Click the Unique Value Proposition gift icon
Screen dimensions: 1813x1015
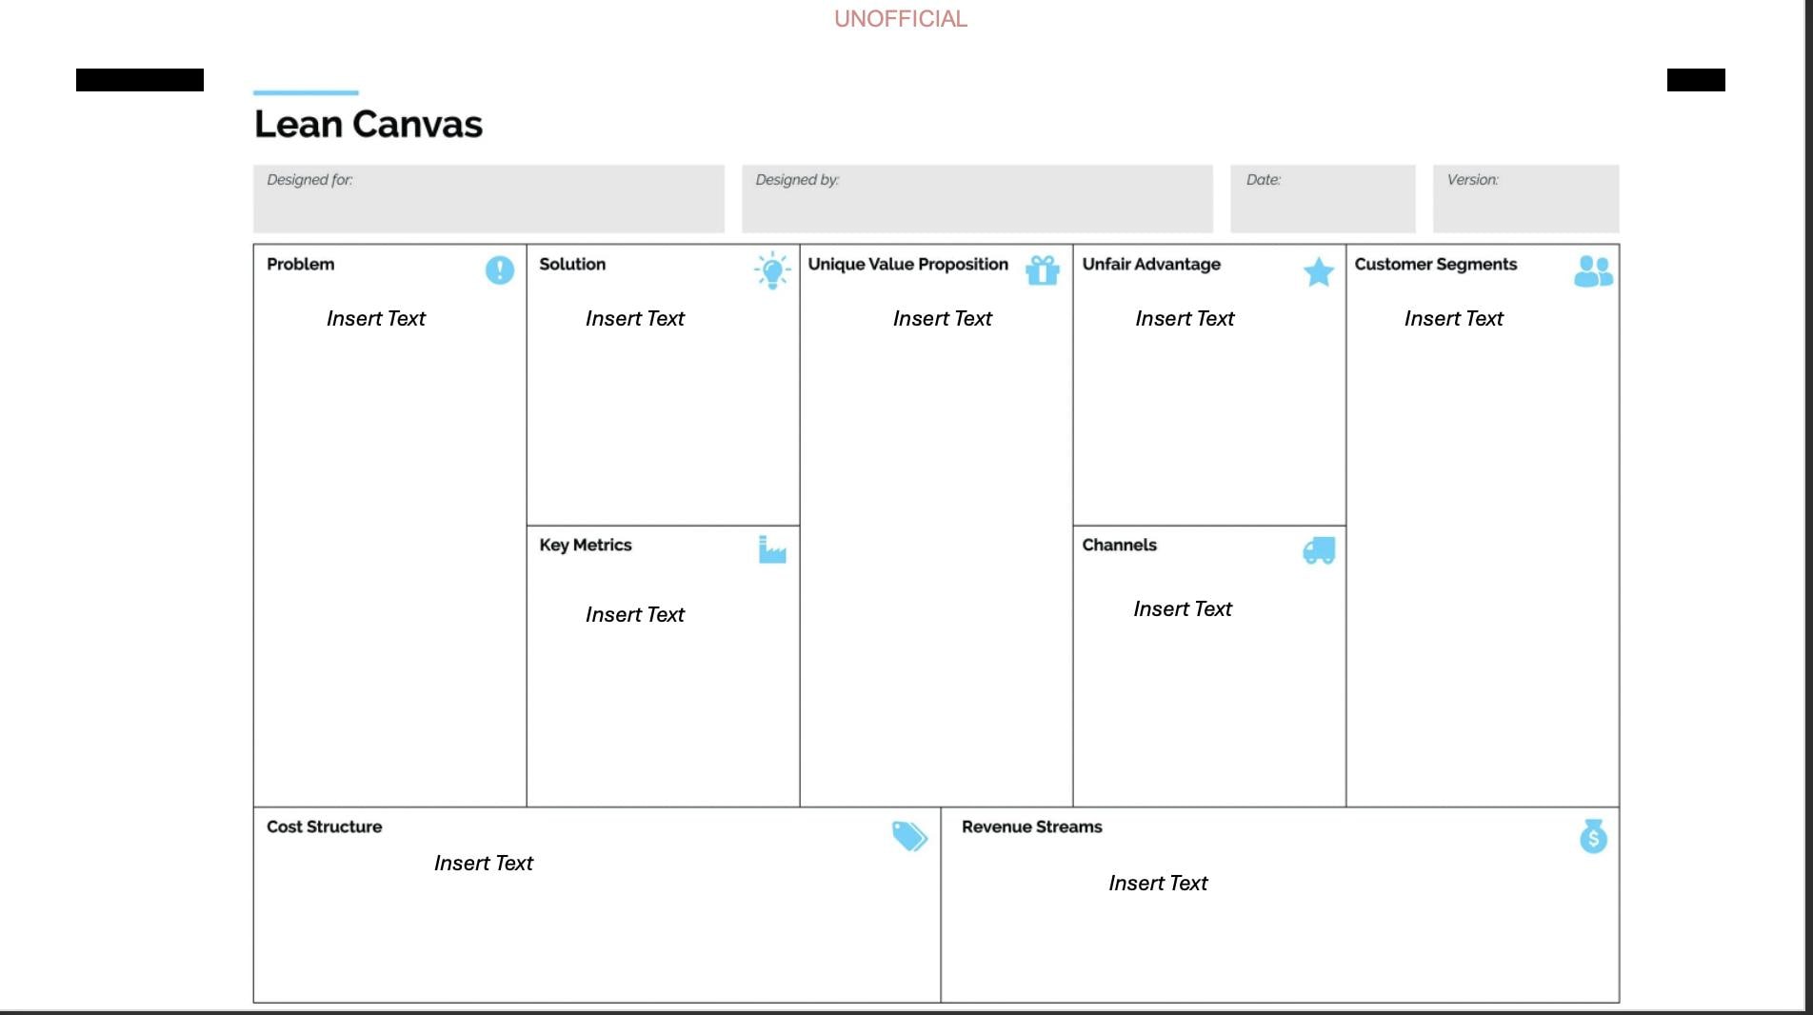1043,270
